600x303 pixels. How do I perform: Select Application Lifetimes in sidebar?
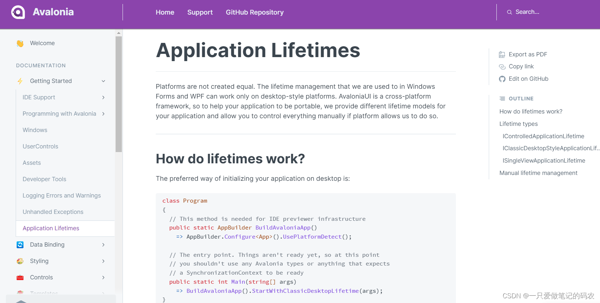pyautogui.click(x=65, y=228)
